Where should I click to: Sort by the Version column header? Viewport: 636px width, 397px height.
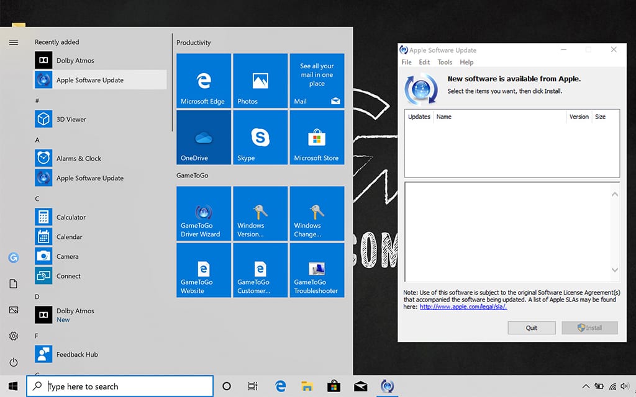point(579,117)
